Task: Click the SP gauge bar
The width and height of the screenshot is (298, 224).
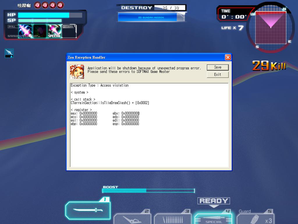Action: click(40, 20)
